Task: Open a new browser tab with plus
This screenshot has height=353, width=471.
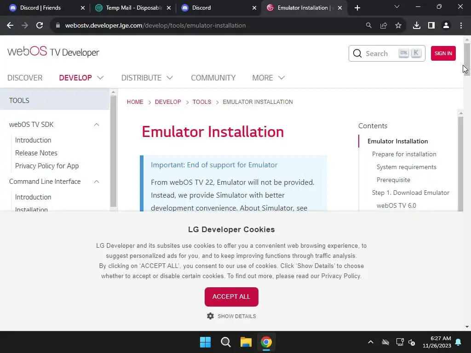Action: pyautogui.click(x=357, y=8)
